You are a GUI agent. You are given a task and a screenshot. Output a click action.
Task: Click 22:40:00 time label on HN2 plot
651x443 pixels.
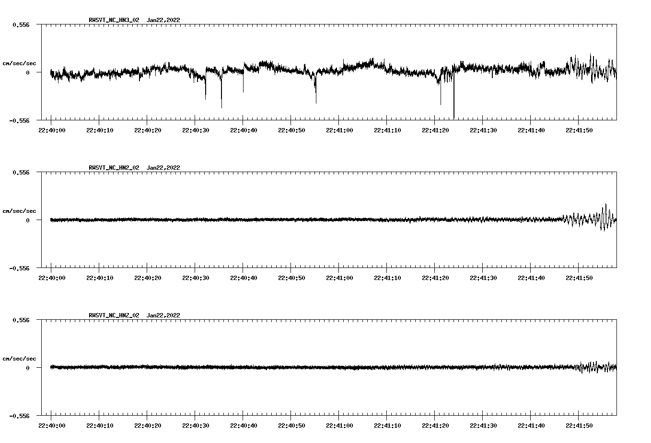click(x=51, y=278)
